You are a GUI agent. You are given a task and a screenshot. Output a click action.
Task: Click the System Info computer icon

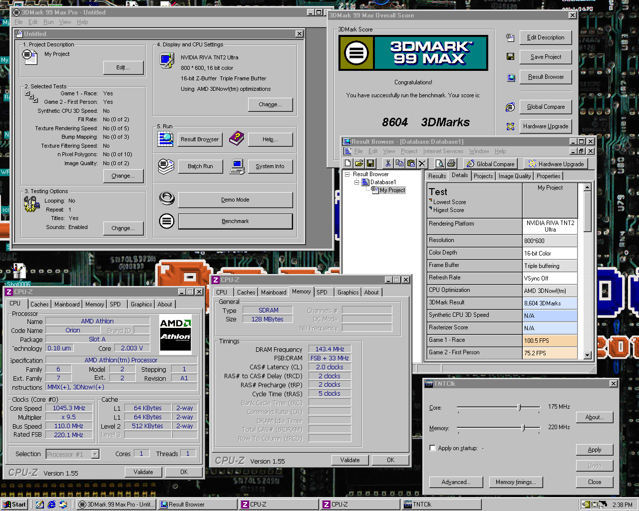[x=237, y=166]
